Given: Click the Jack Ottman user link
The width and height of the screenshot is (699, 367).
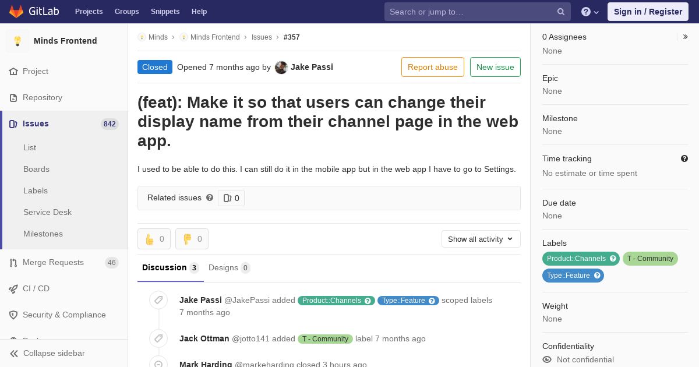Looking at the screenshot, I should click(204, 338).
